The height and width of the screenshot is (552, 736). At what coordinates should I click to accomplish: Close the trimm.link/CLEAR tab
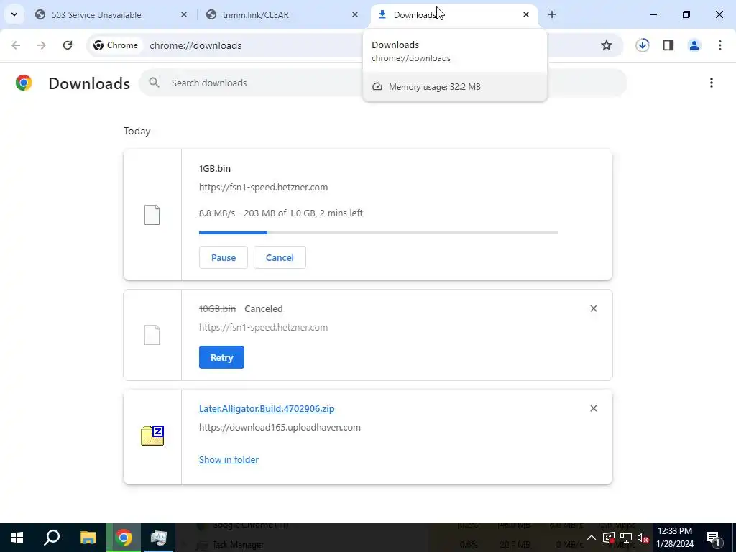click(x=355, y=14)
